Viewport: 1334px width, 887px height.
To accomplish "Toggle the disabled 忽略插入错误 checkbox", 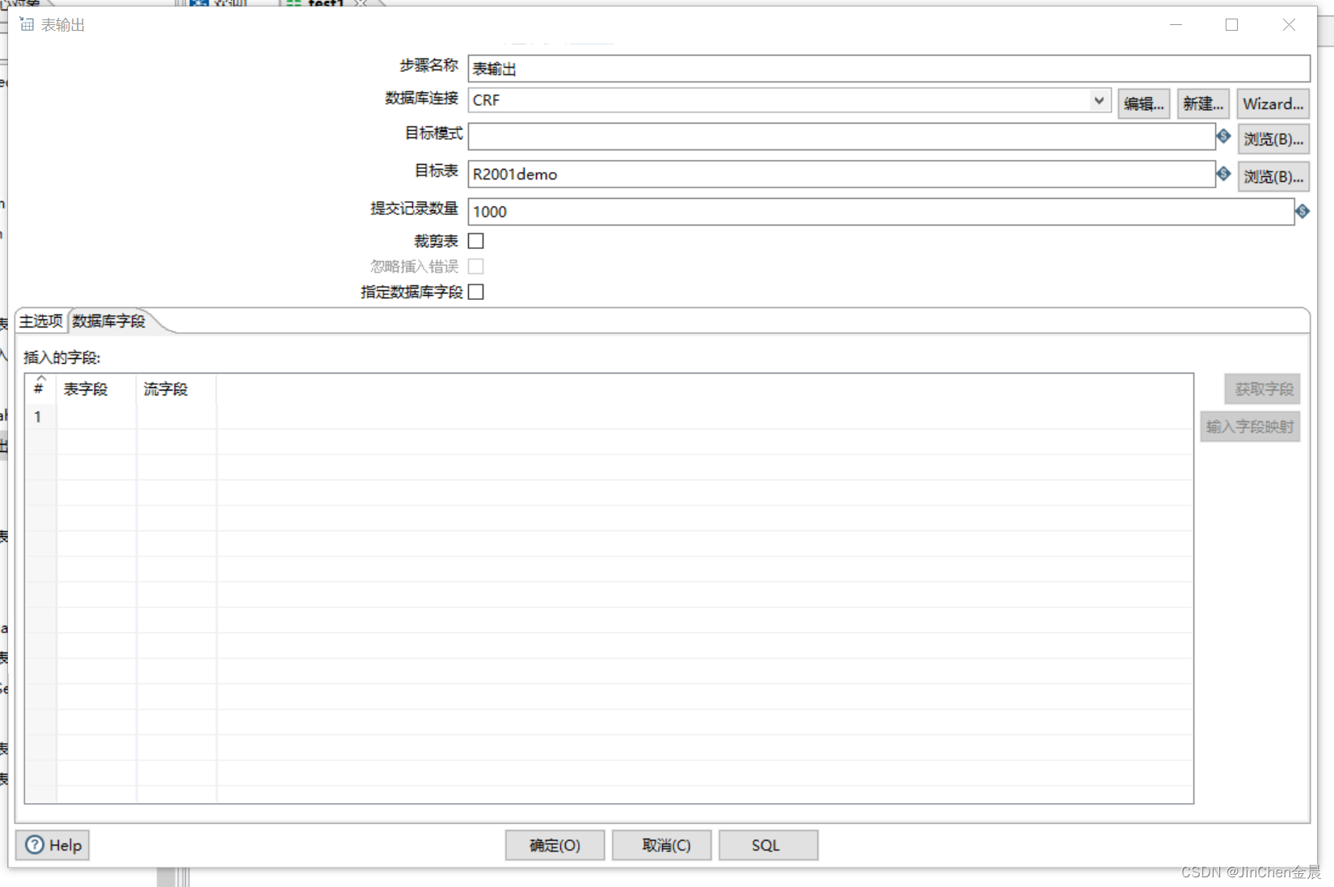I will pyautogui.click(x=476, y=266).
